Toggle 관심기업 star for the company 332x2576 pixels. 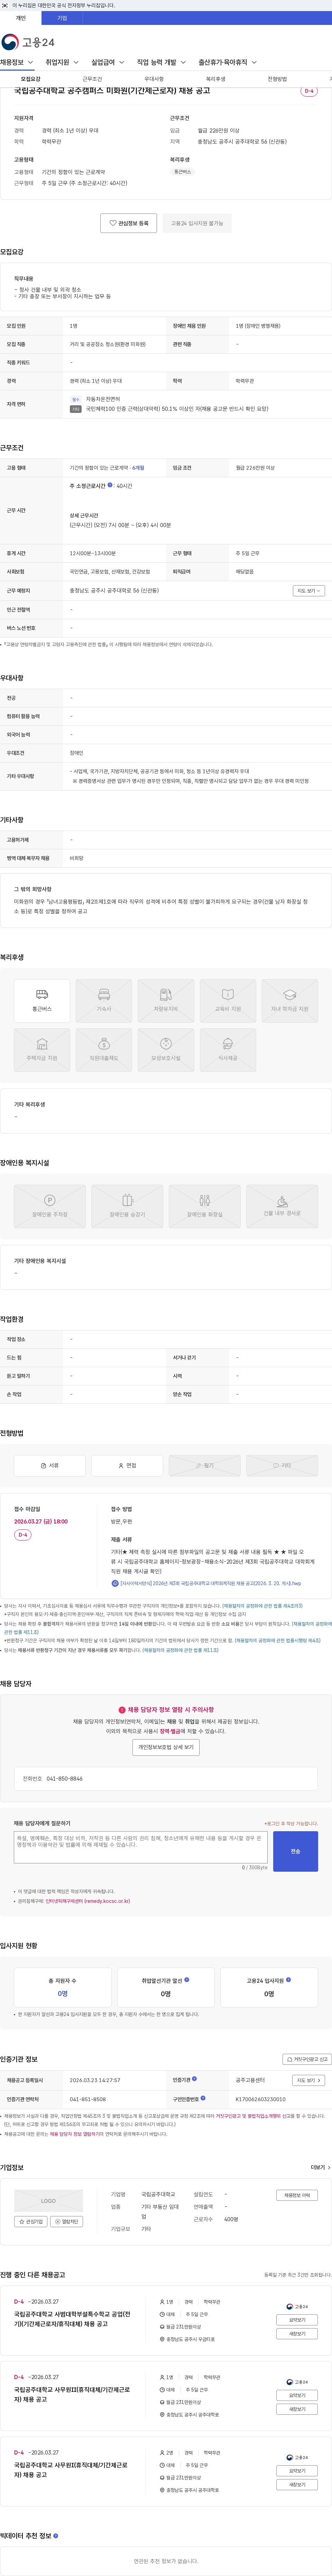31,2221
